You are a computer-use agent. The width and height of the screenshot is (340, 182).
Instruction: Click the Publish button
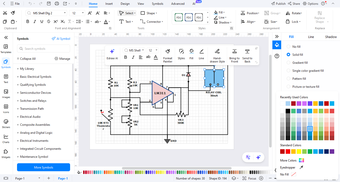point(278,3)
